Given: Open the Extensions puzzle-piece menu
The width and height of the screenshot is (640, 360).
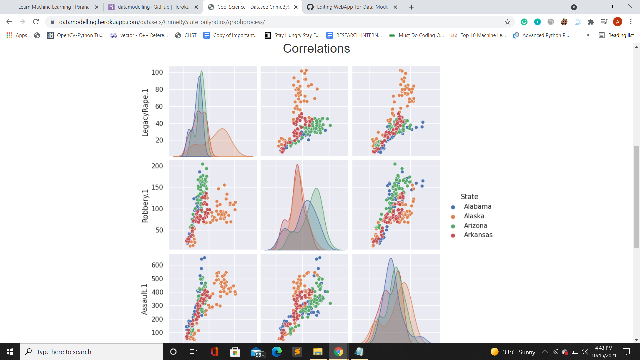Looking at the screenshot, I should [591, 22].
